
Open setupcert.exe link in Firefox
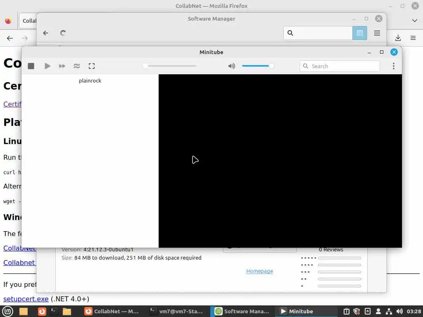(26, 299)
